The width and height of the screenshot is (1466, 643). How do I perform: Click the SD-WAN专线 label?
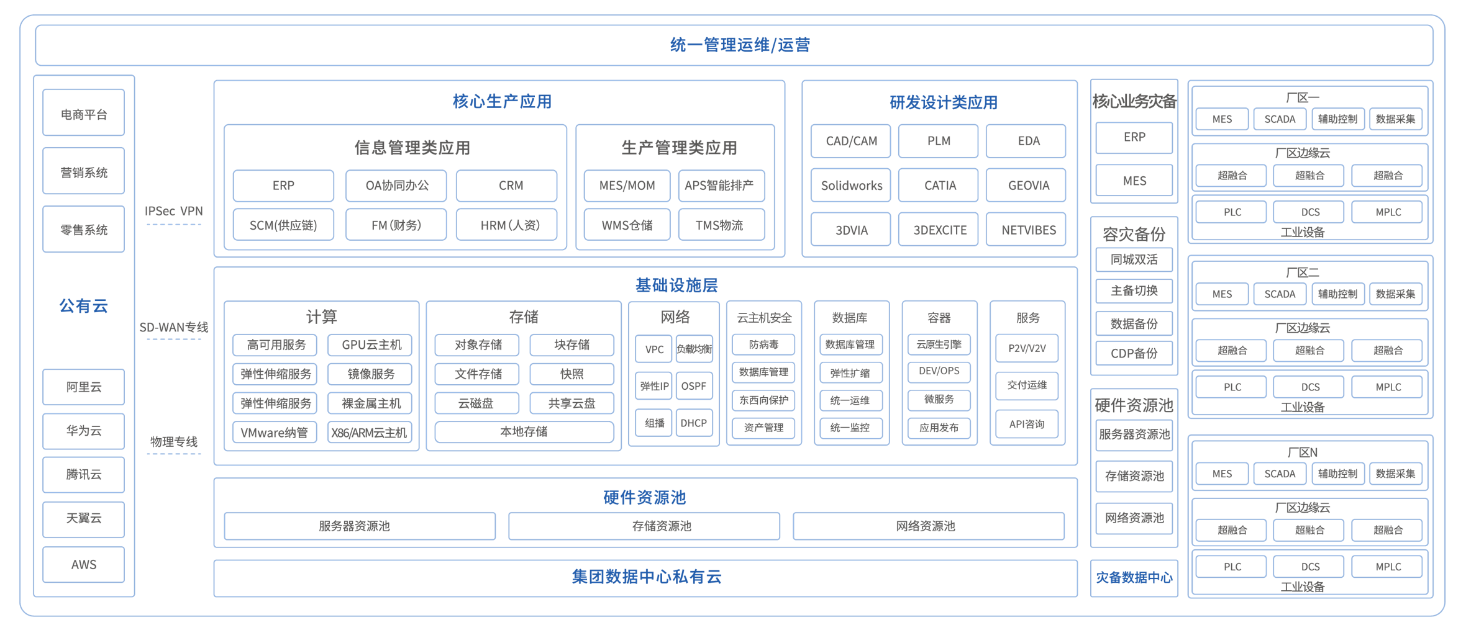[x=174, y=327]
